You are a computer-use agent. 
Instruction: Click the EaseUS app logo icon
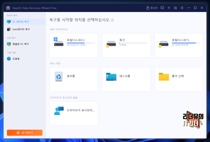8,8
